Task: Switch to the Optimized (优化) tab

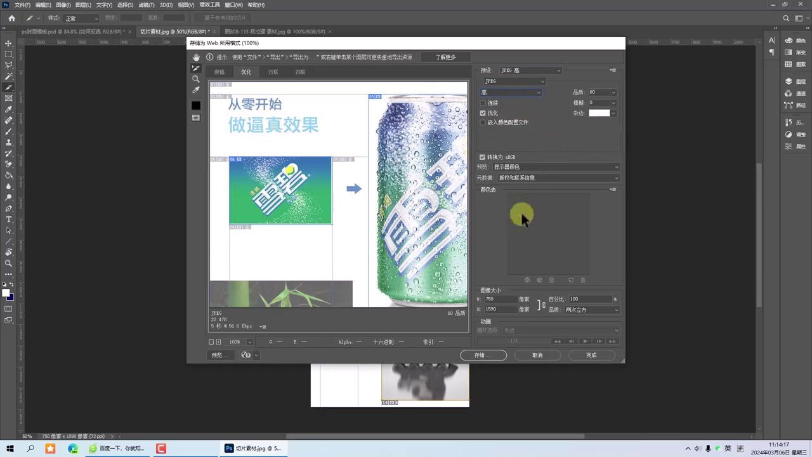Action: (x=246, y=72)
